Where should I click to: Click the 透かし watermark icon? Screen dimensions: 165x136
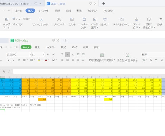point(105,19)
